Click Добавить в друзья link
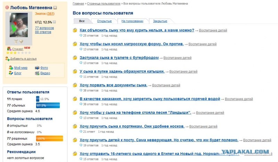The height and width of the screenshot is (162, 278). [x=23, y=59]
